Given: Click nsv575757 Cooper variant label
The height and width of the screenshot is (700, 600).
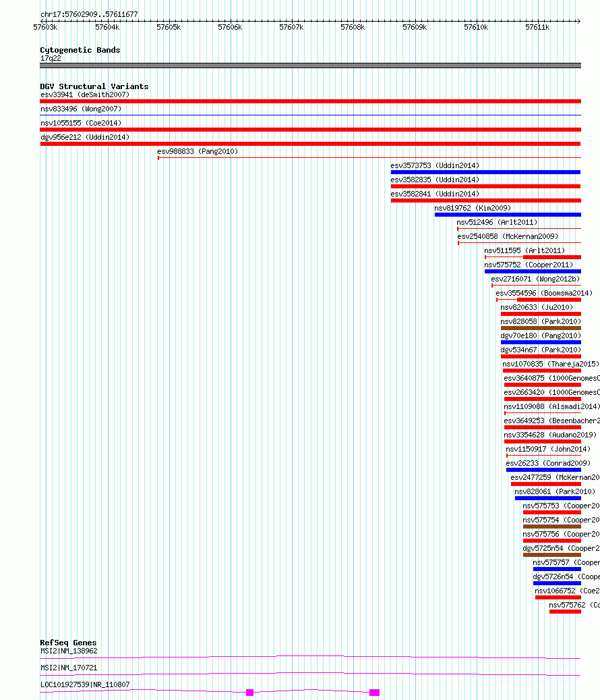Looking at the screenshot, I should (566, 562).
